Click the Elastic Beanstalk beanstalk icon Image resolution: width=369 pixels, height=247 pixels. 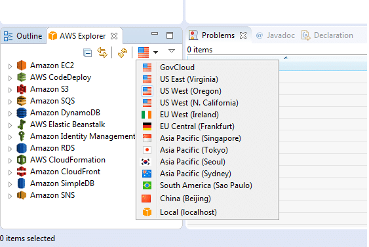coord(22,124)
